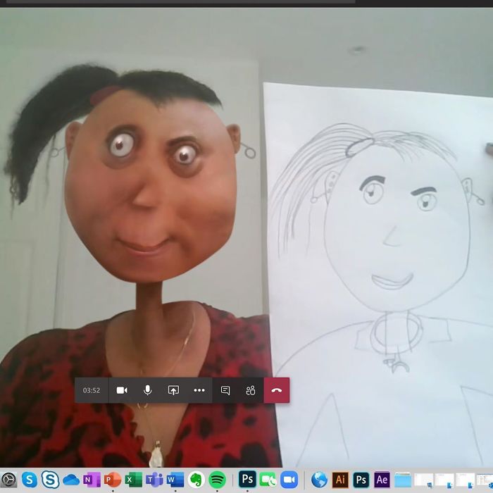This screenshot has width=493, height=493.
Task: Open Photoshop icon beside Spotify
Action: coord(247,479)
